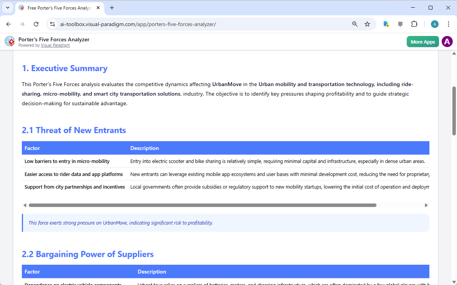Open the Chrome profile avatar menu

(x=434, y=24)
